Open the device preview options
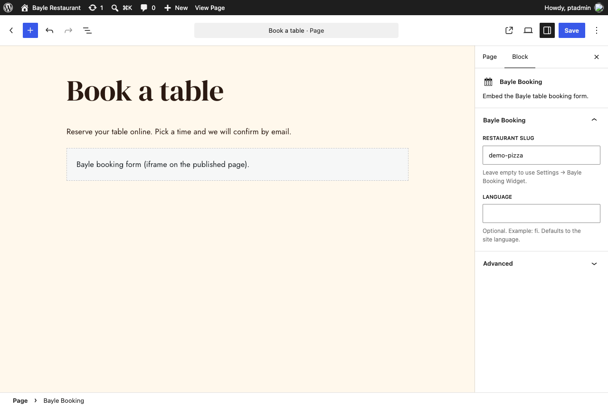608x408 pixels. [x=528, y=30]
